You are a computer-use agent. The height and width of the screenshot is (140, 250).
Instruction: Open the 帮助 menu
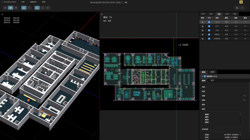44,2
